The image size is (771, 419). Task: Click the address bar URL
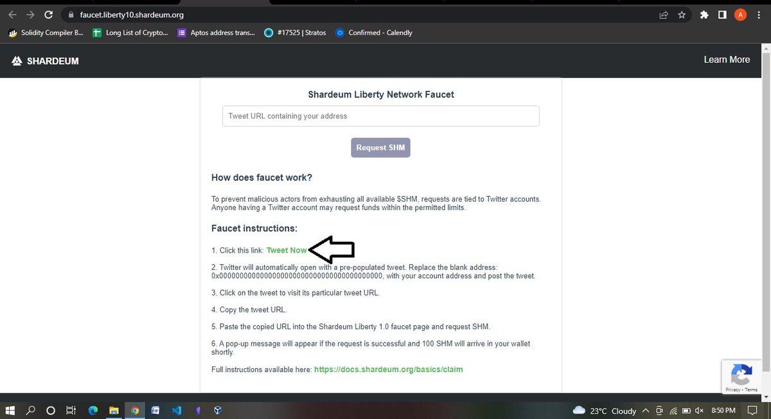click(132, 15)
